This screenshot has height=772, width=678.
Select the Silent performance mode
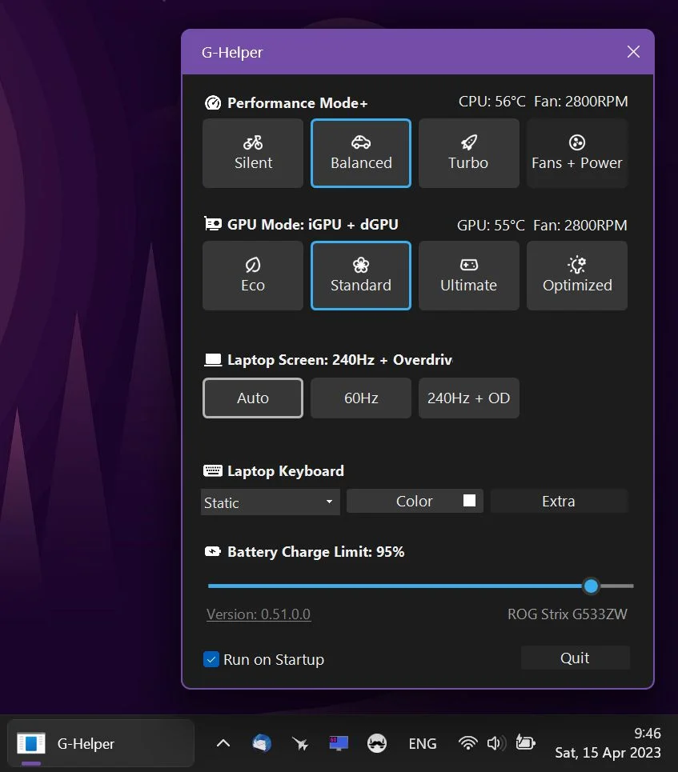point(253,154)
